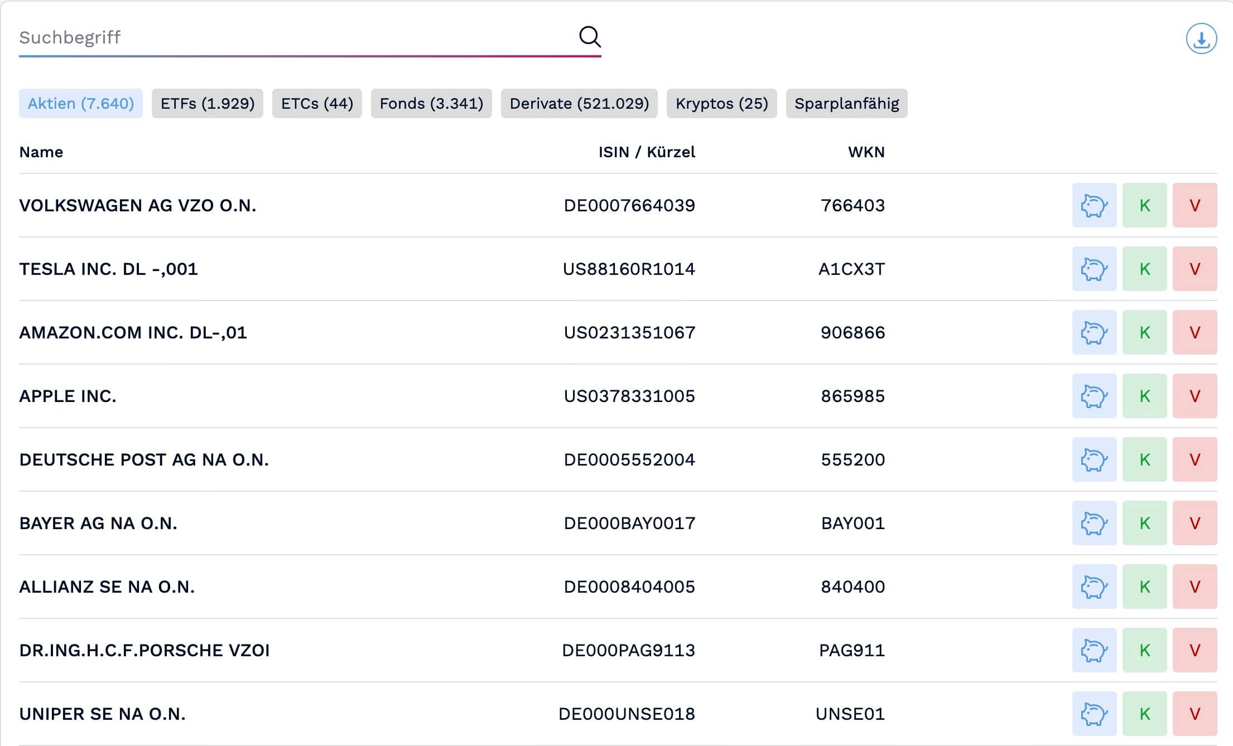
Task: Toggle the Sparplanfähig filter
Action: [x=846, y=104]
